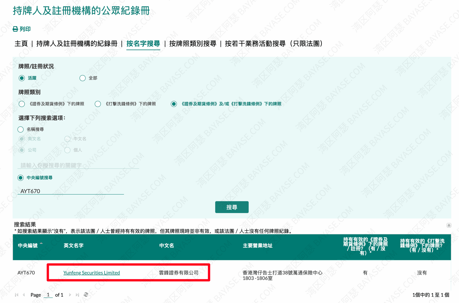This screenshot has height=303, width=459.
Task: Click the 1個中的 1 至 1 個 count text
Action: (x=431, y=295)
